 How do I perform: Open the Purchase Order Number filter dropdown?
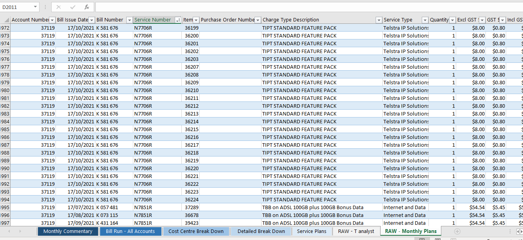pos(258,20)
